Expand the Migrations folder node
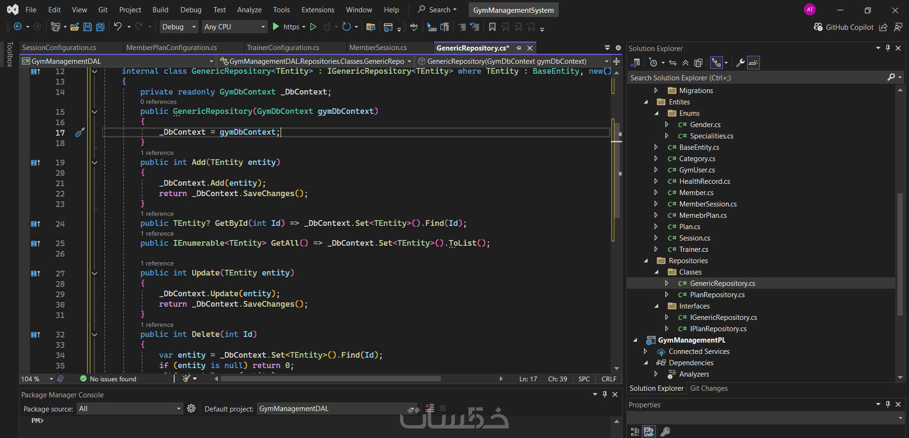This screenshot has height=438, width=909. coord(656,91)
